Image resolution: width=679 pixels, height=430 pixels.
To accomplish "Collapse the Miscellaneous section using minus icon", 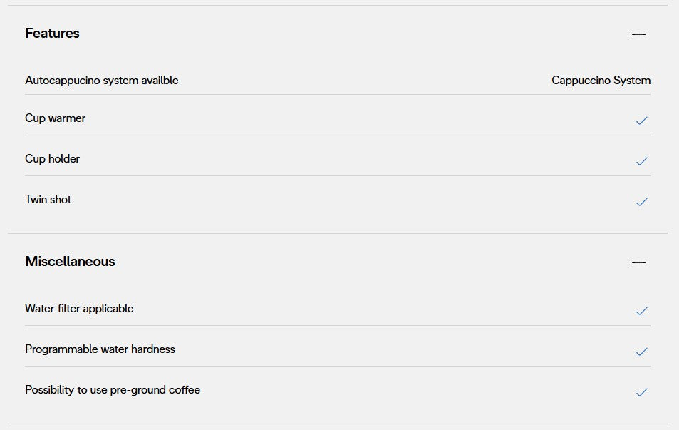I will (638, 262).
